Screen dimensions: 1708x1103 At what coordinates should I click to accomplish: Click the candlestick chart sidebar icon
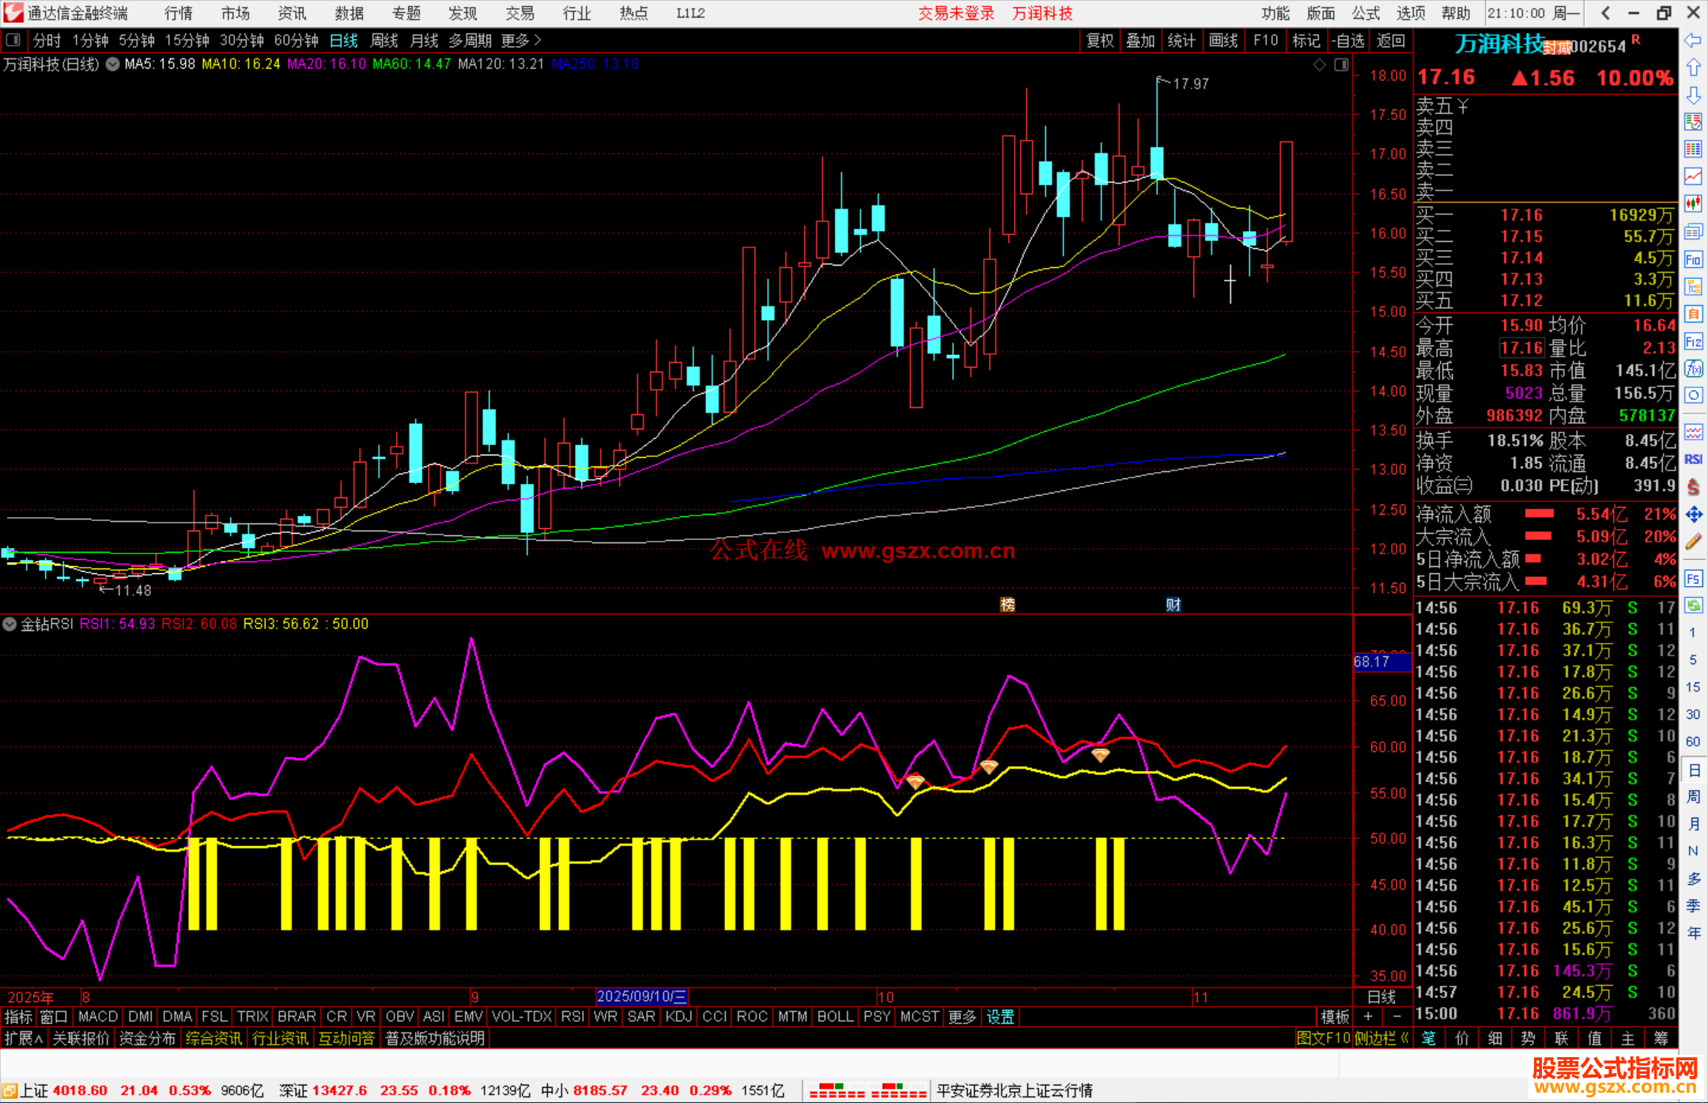coord(1693,203)
